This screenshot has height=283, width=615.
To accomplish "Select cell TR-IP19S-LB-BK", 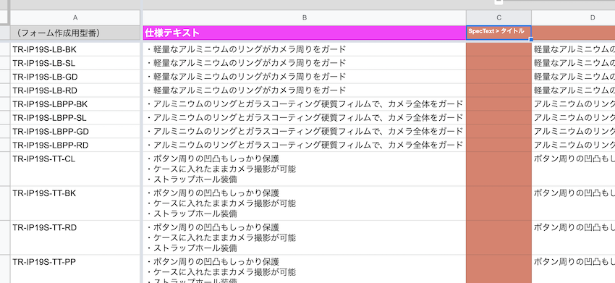I will point(75,49).
